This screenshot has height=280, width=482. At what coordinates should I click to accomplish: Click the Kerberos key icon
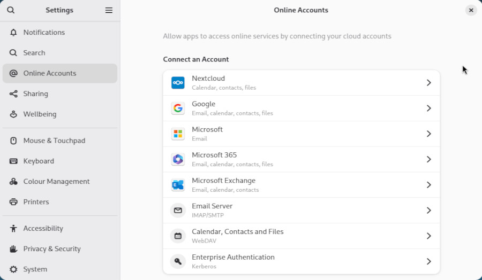tap(178, 261)
